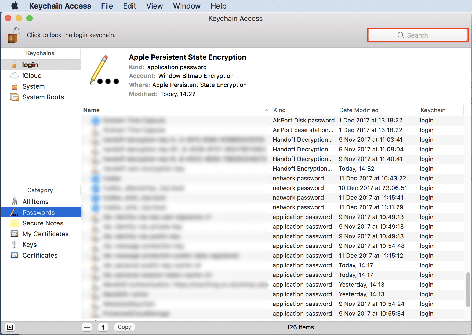Screen dimensions: 472x335
Task: Open the Help menu
Action: point(218,6)
